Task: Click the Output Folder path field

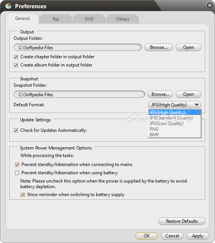Action: [x=77, y=47]
